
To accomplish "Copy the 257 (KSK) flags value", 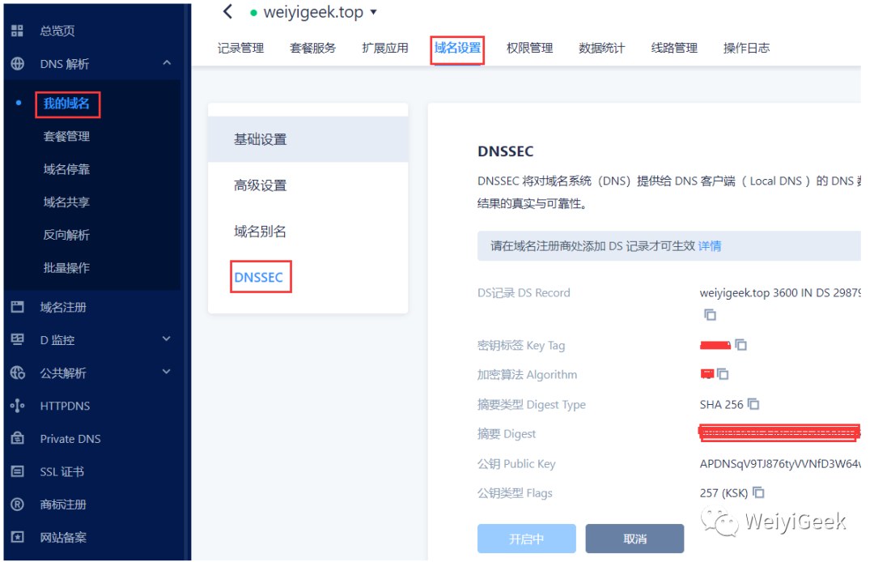I will click(x=758, y=492).
